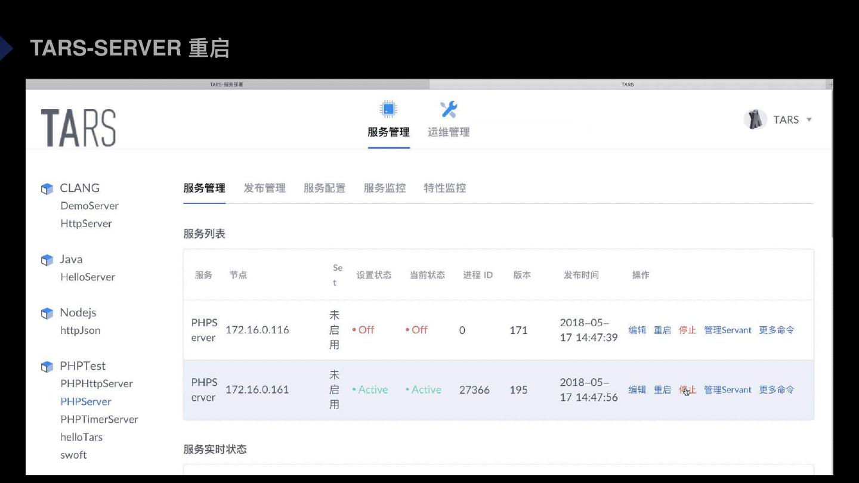Click 重启 for node 172.16.0.161
Viewport: 859px width, 483px height.
pyautogui.click(x=662, y=390)
